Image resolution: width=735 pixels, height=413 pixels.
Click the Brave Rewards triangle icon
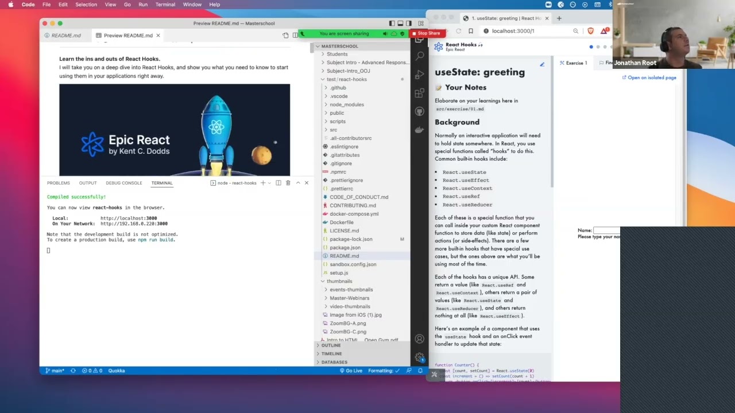(604, 31)
